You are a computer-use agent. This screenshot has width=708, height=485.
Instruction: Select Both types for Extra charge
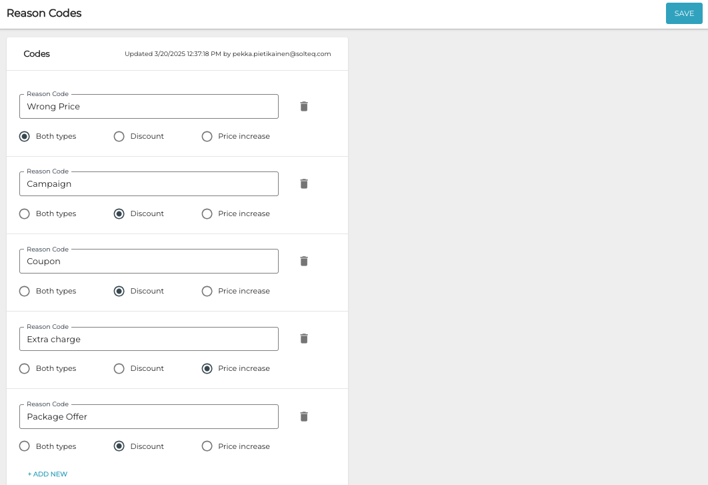pyautogui.click(x=25, y=368)
